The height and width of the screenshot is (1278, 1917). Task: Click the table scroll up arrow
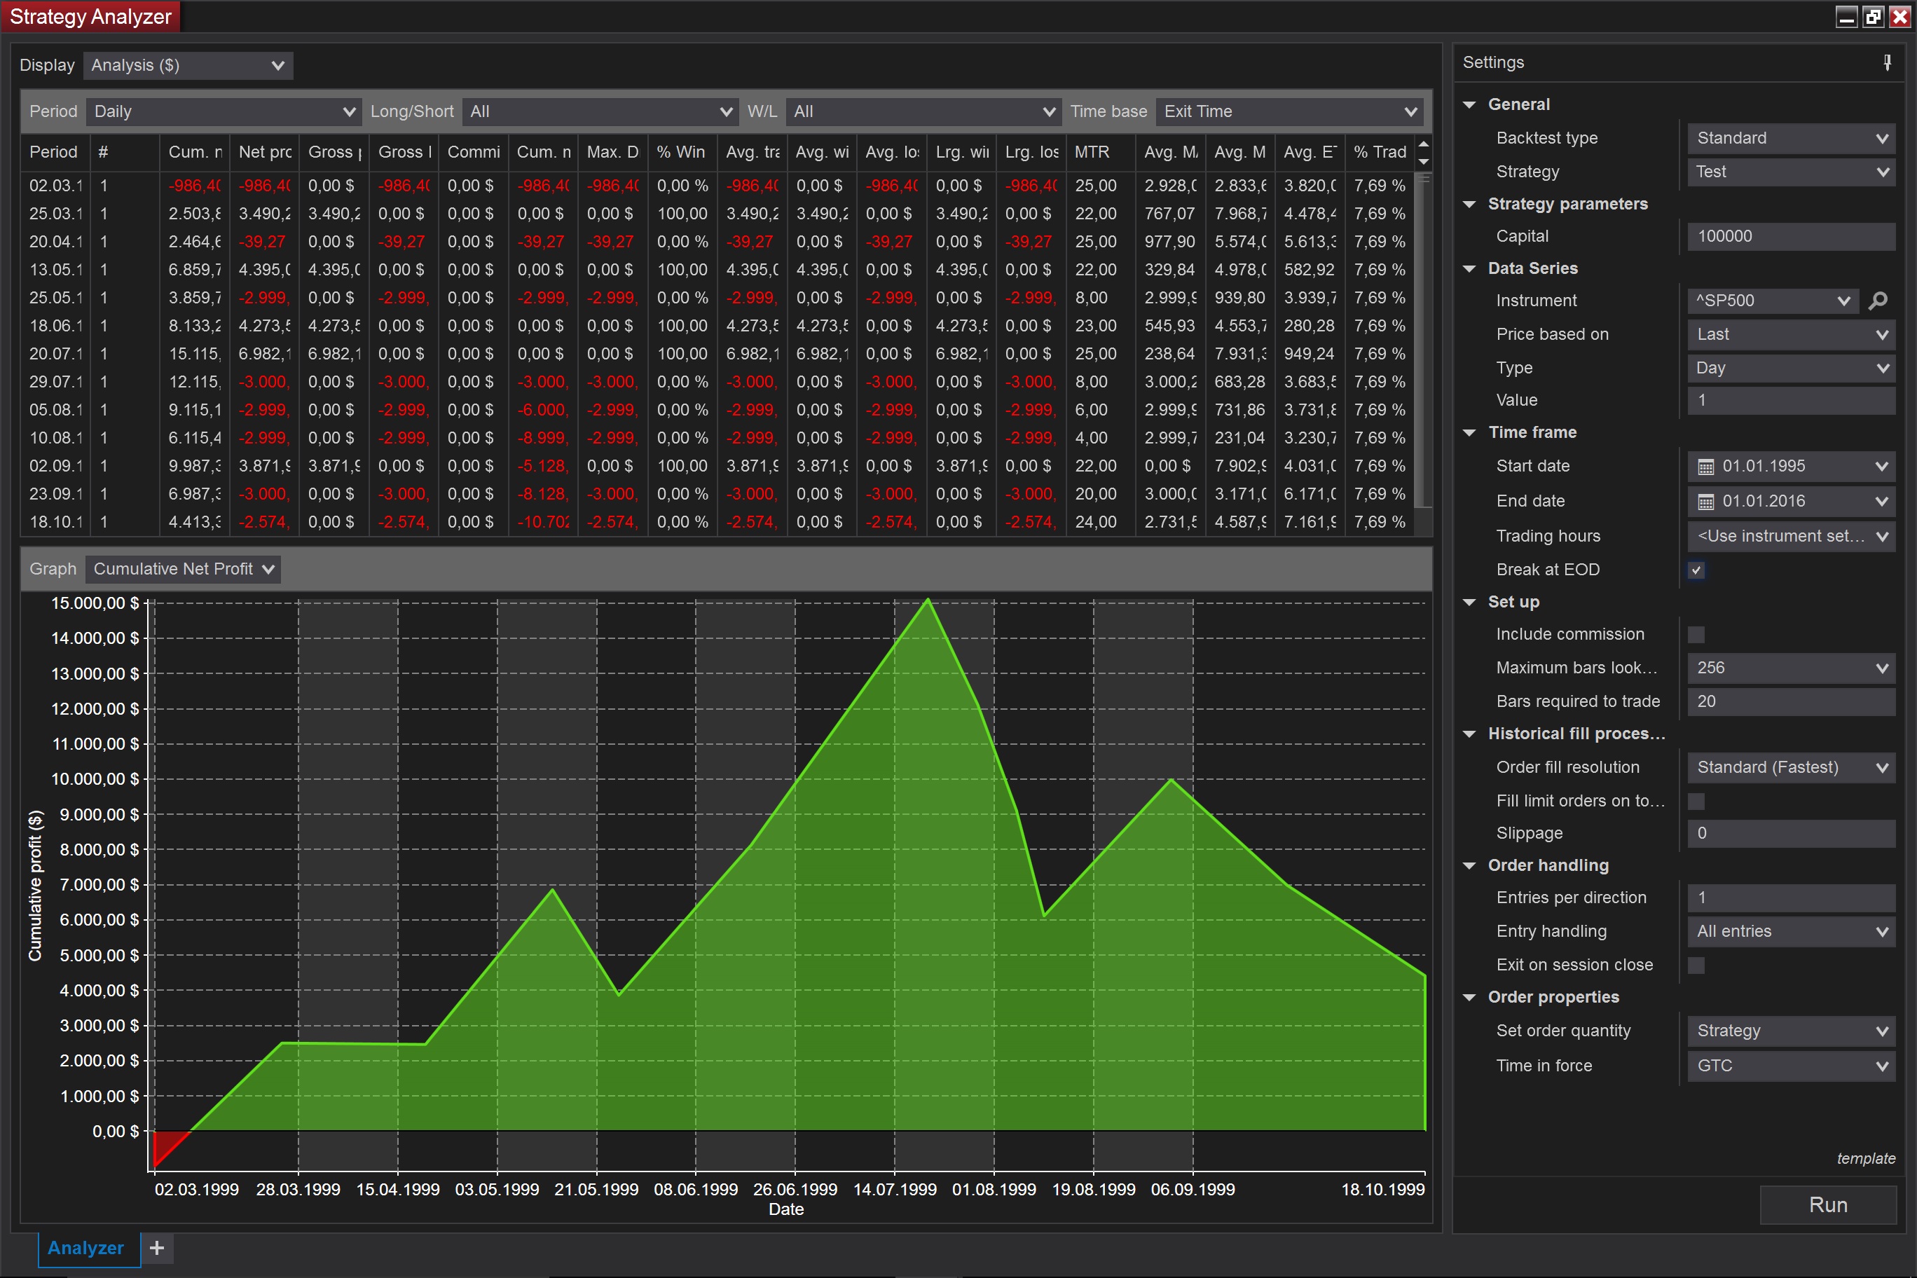pos(1423,145)
